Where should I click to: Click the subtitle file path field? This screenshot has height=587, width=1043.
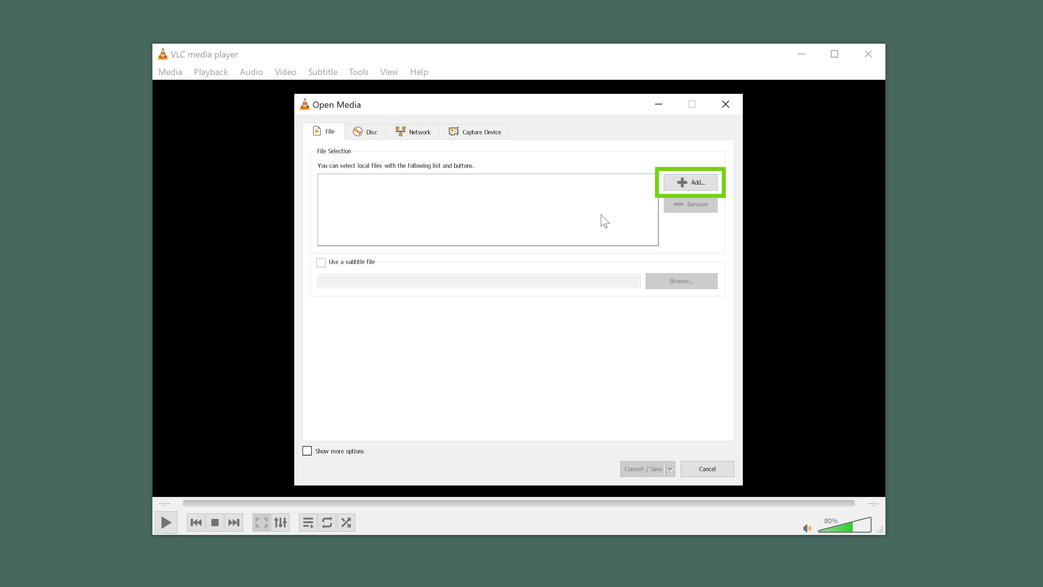coord(479,281)
